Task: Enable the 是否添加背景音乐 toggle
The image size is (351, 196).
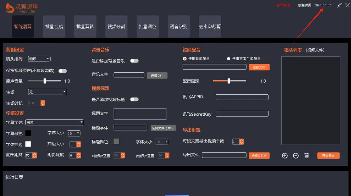Action: 134,60
